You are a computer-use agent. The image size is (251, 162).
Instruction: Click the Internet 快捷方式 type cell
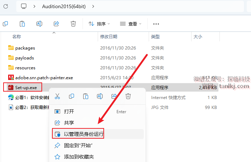tap(169, 98)
